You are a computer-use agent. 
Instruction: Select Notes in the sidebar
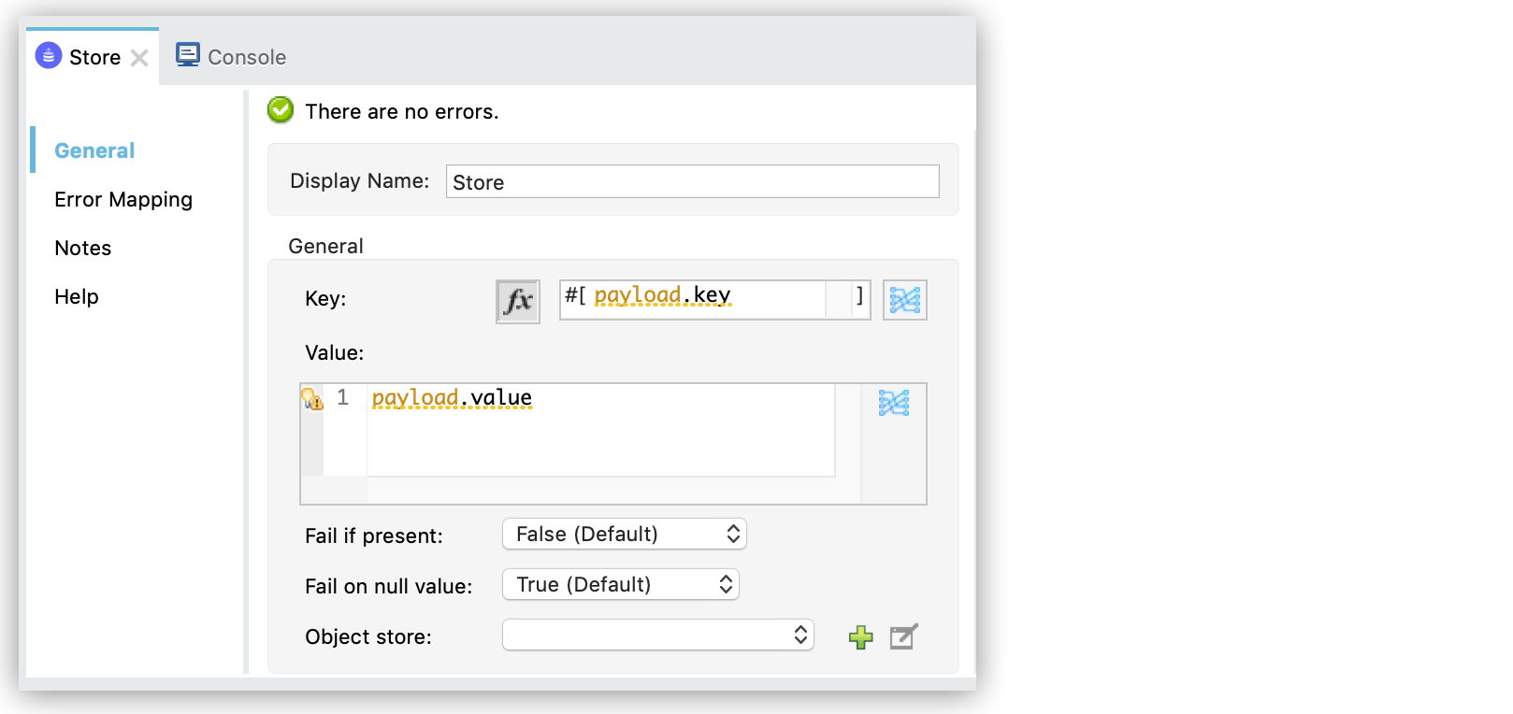[82, 248]
